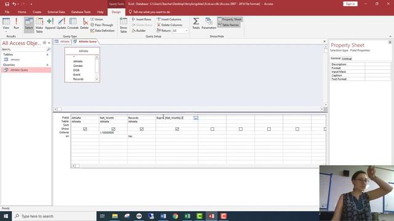Switch to the Create ribbon tab
The width and height of the screenshot is (394, 221).
click(x=37, y=12)
